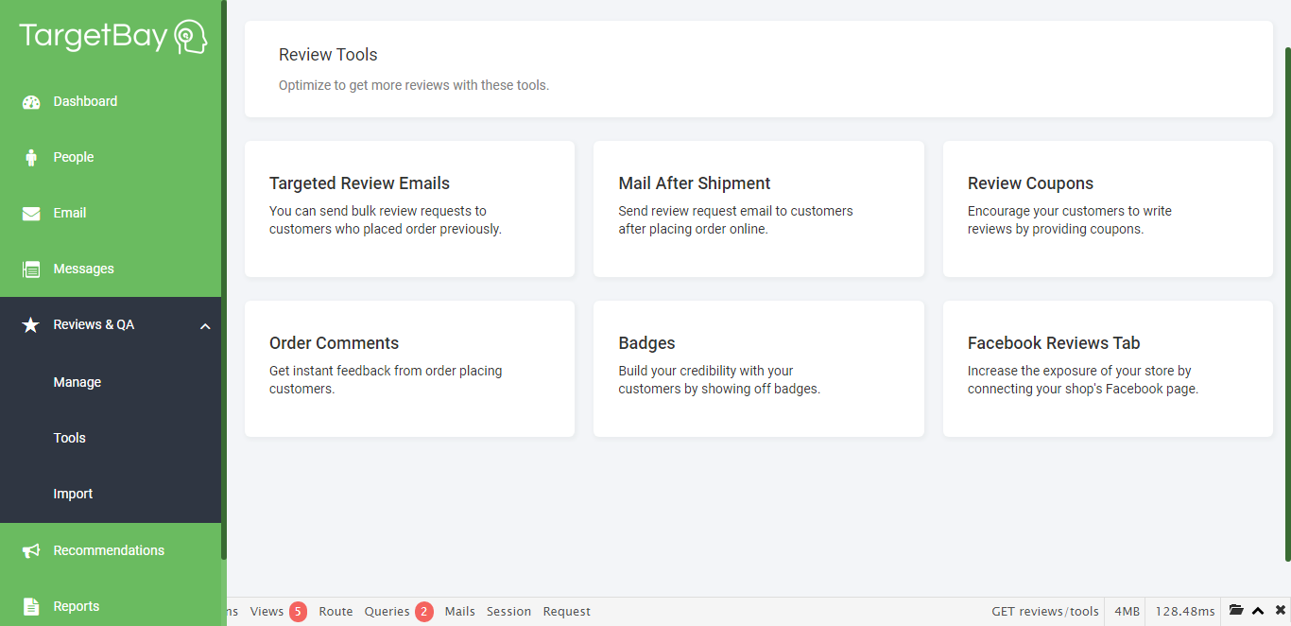Select the Tools submenu item
Image resolution: width=1291 pixels, height=626 pixels.
(70, 438)
